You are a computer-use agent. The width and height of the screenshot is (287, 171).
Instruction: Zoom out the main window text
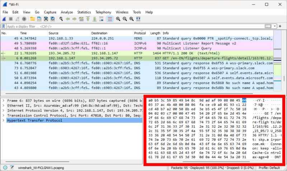coord(125,19)
